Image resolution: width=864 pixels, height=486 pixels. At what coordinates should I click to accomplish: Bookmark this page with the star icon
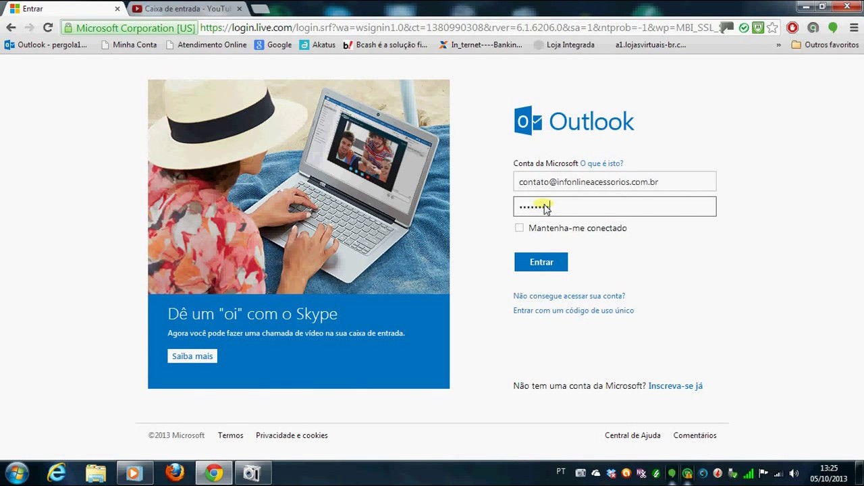pyautogui.click(x=772, y=28)
